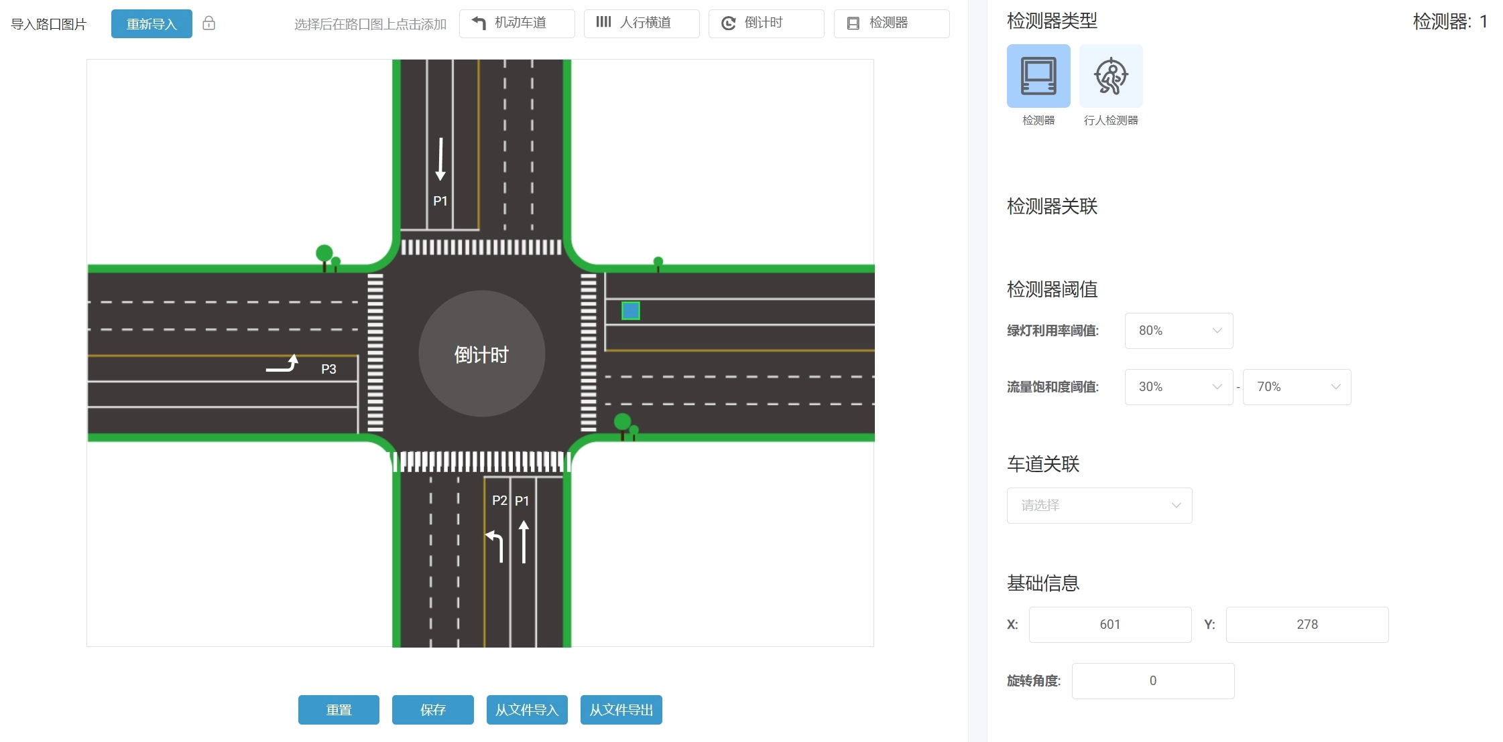Choose 人行横道 tool in toolbar
This screenshot has width=1503, height=742.
pos(641,23)
